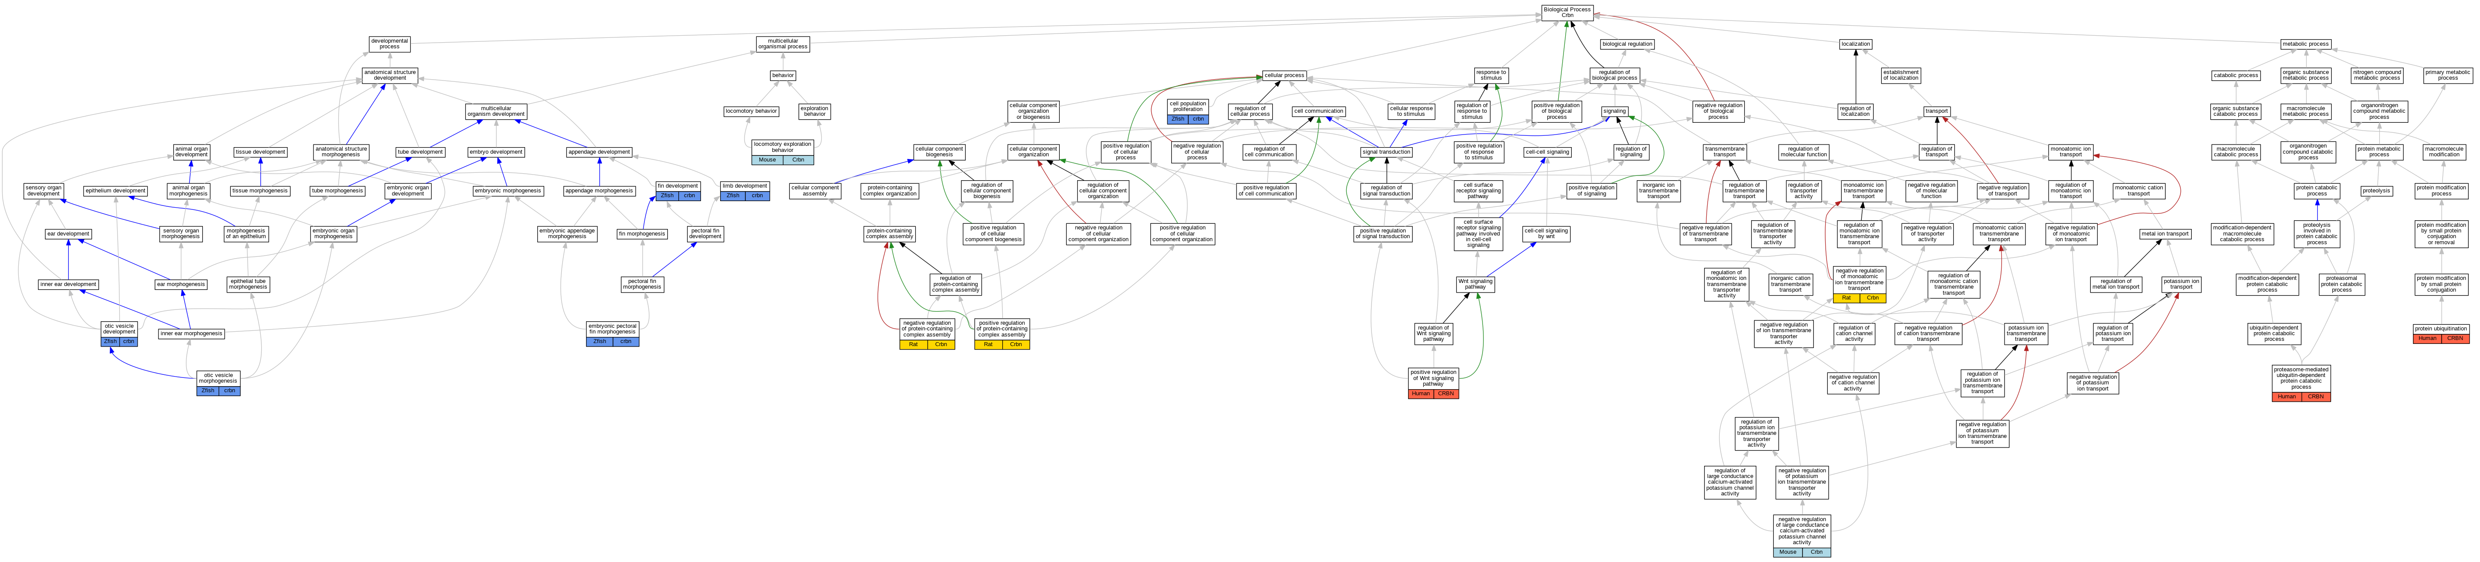Select 'inorganic ion transmembrane transport' node
Viewport: 2480px width, 562px height.
1658,191
